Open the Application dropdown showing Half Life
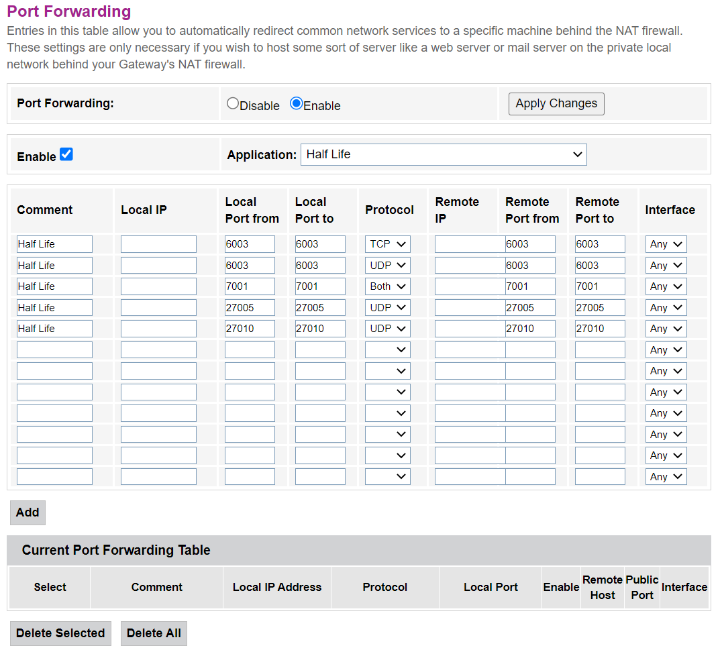 (x=444, y=154)
